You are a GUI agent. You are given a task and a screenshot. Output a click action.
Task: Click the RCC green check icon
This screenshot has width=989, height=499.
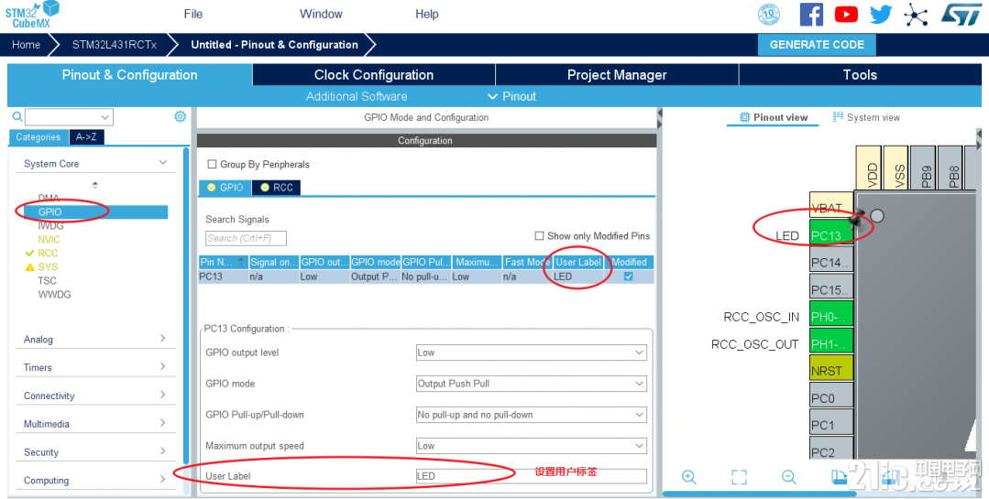[x=29, y=254]
